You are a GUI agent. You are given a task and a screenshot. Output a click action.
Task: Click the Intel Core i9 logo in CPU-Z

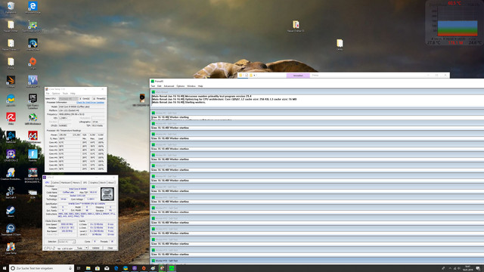click(x=107, y=194)
